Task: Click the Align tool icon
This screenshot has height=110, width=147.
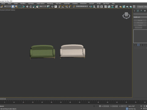Action: pyautogui.click(x=94, y=7)
